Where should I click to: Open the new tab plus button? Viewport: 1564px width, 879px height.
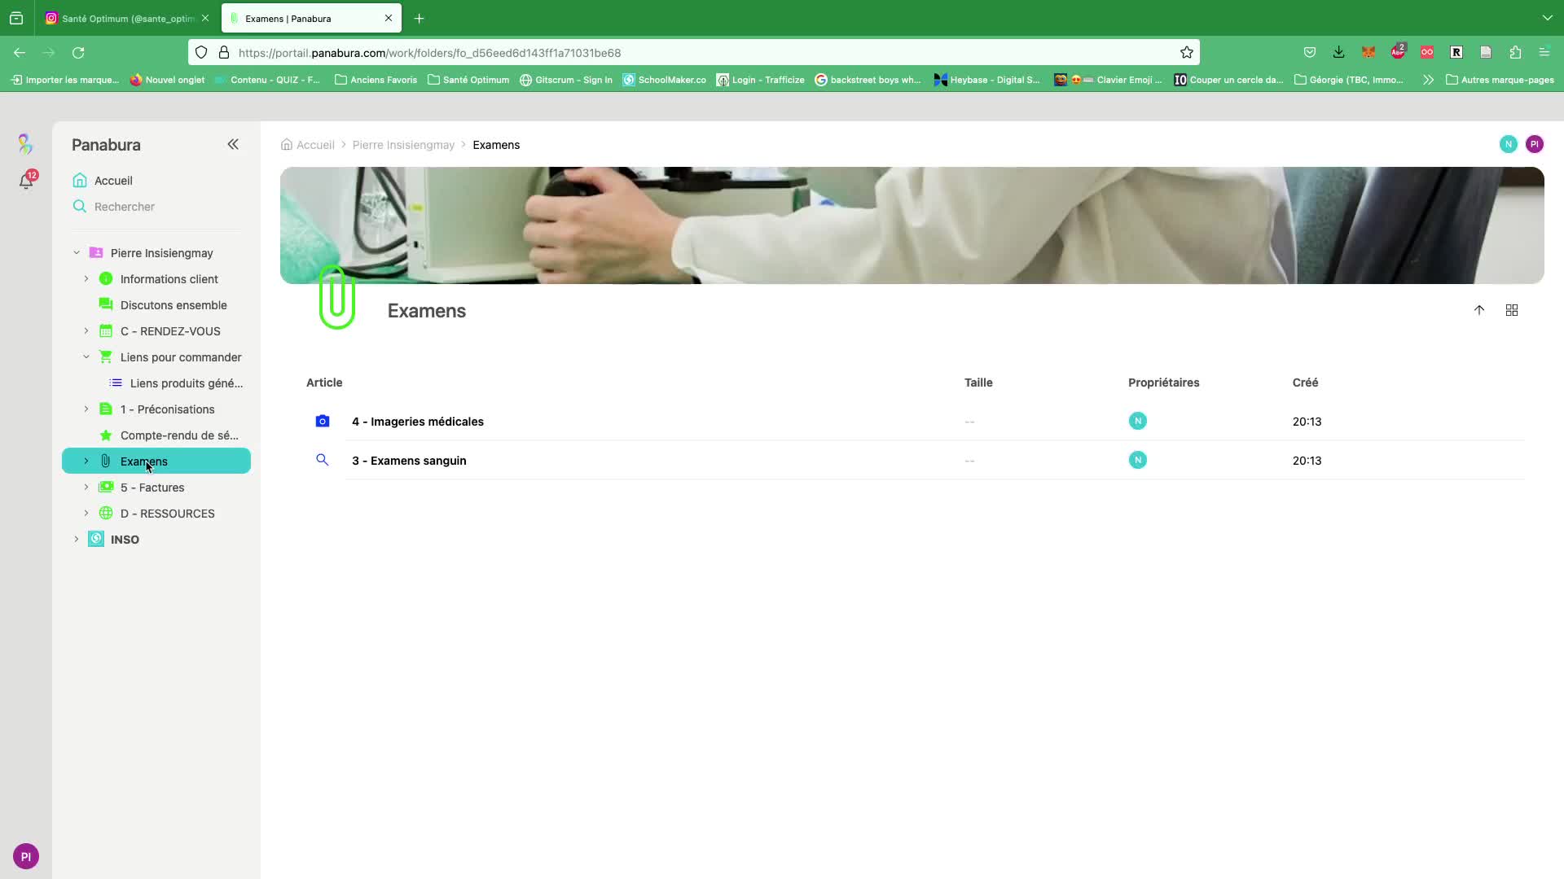point(420,18)
